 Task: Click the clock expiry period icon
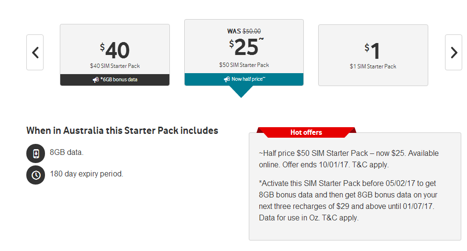36,175
